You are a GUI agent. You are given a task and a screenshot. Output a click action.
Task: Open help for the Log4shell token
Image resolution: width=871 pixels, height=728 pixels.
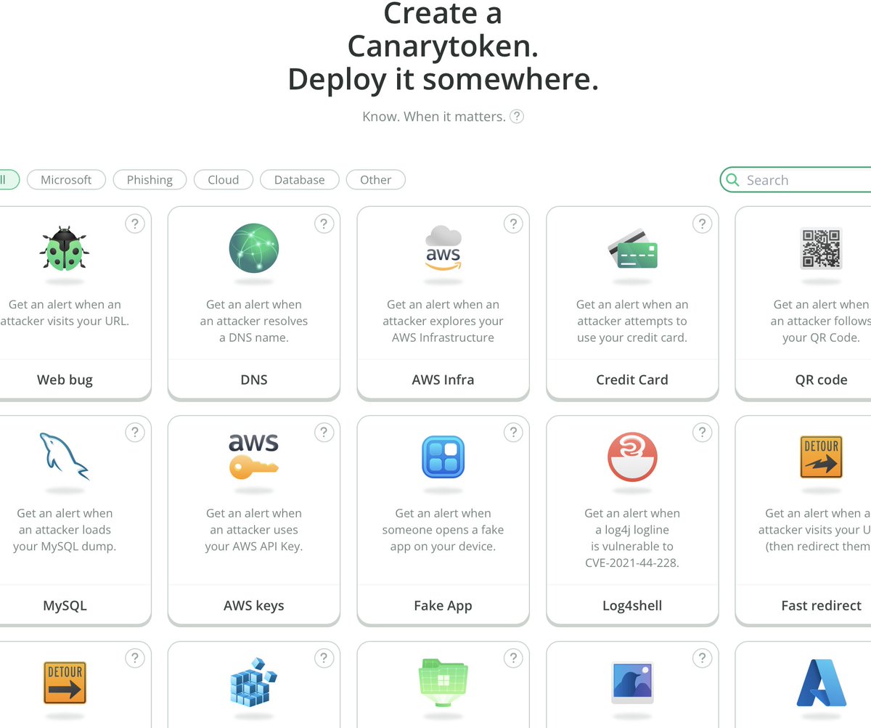(702, 433)
